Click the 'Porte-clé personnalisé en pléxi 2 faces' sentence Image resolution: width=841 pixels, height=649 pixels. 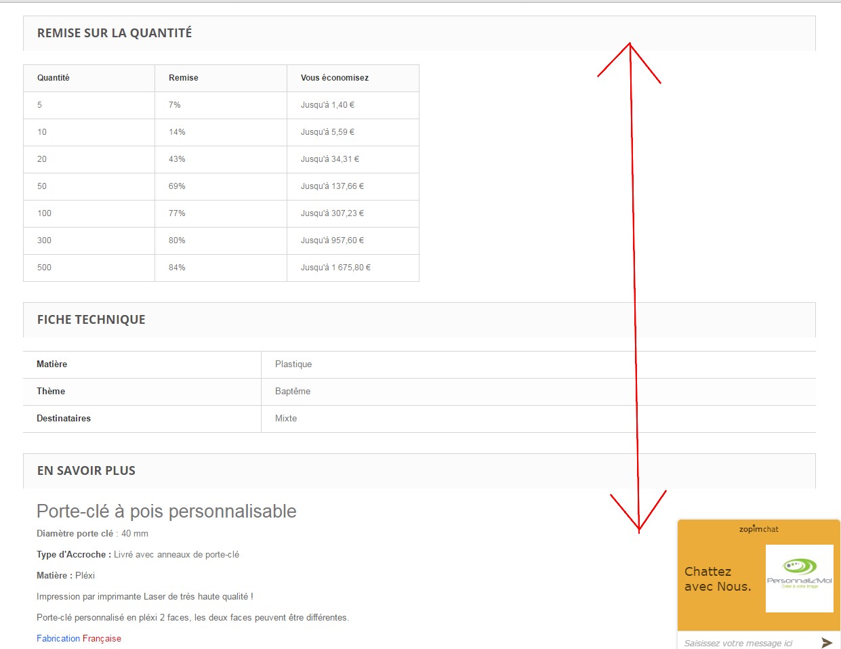click(x=193, y=618)
